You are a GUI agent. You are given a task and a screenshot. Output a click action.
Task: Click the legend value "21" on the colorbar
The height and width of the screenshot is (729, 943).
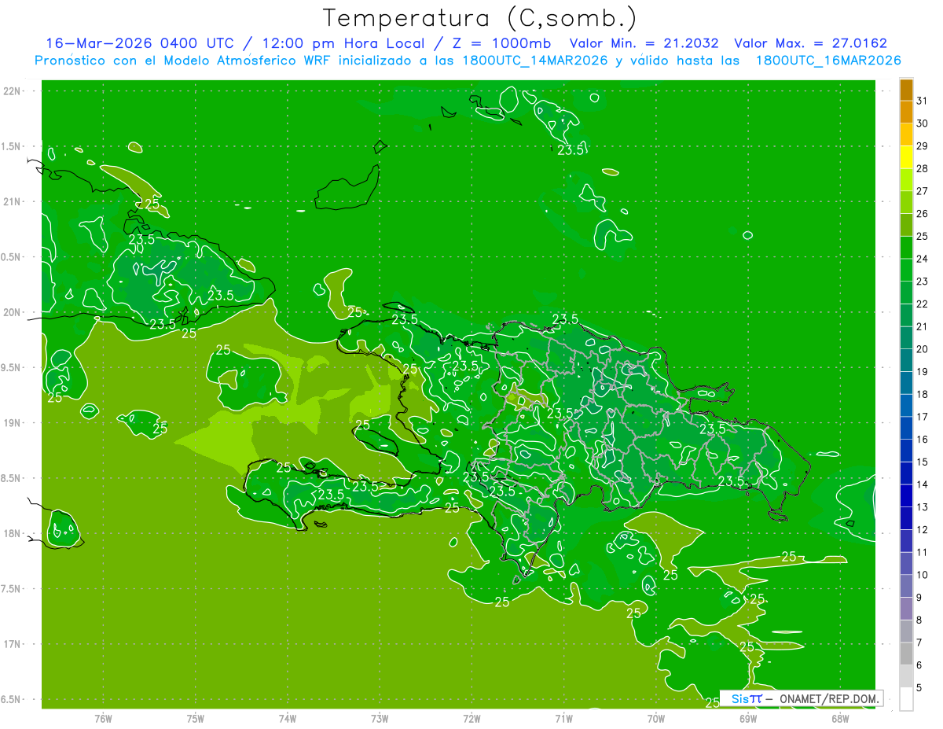[923, 326]
